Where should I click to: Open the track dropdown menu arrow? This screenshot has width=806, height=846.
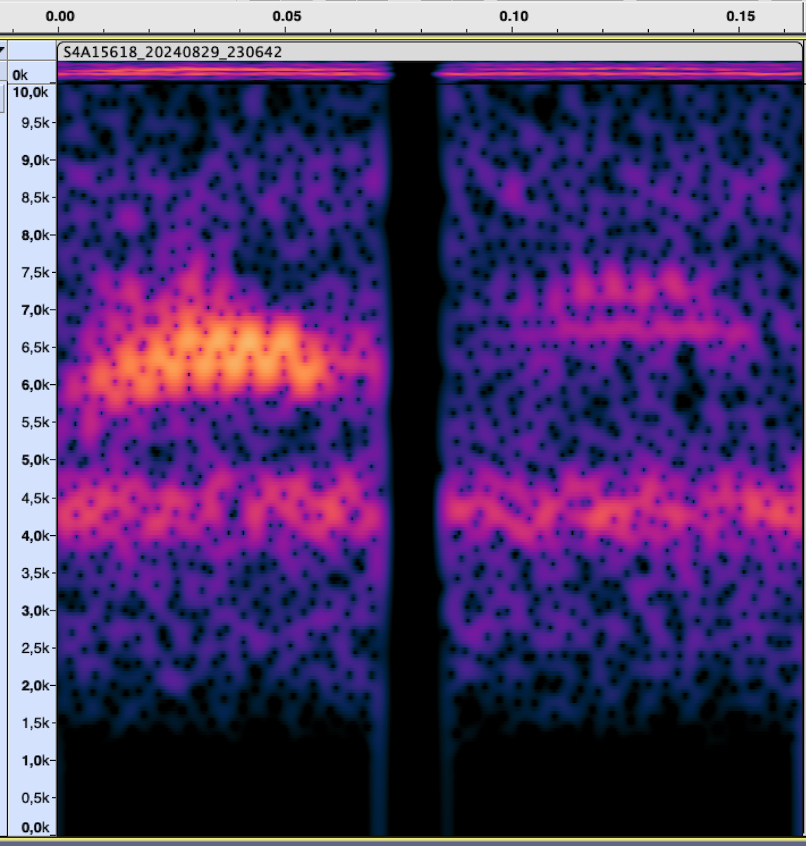pyautogui.click(x=3, y=51)
